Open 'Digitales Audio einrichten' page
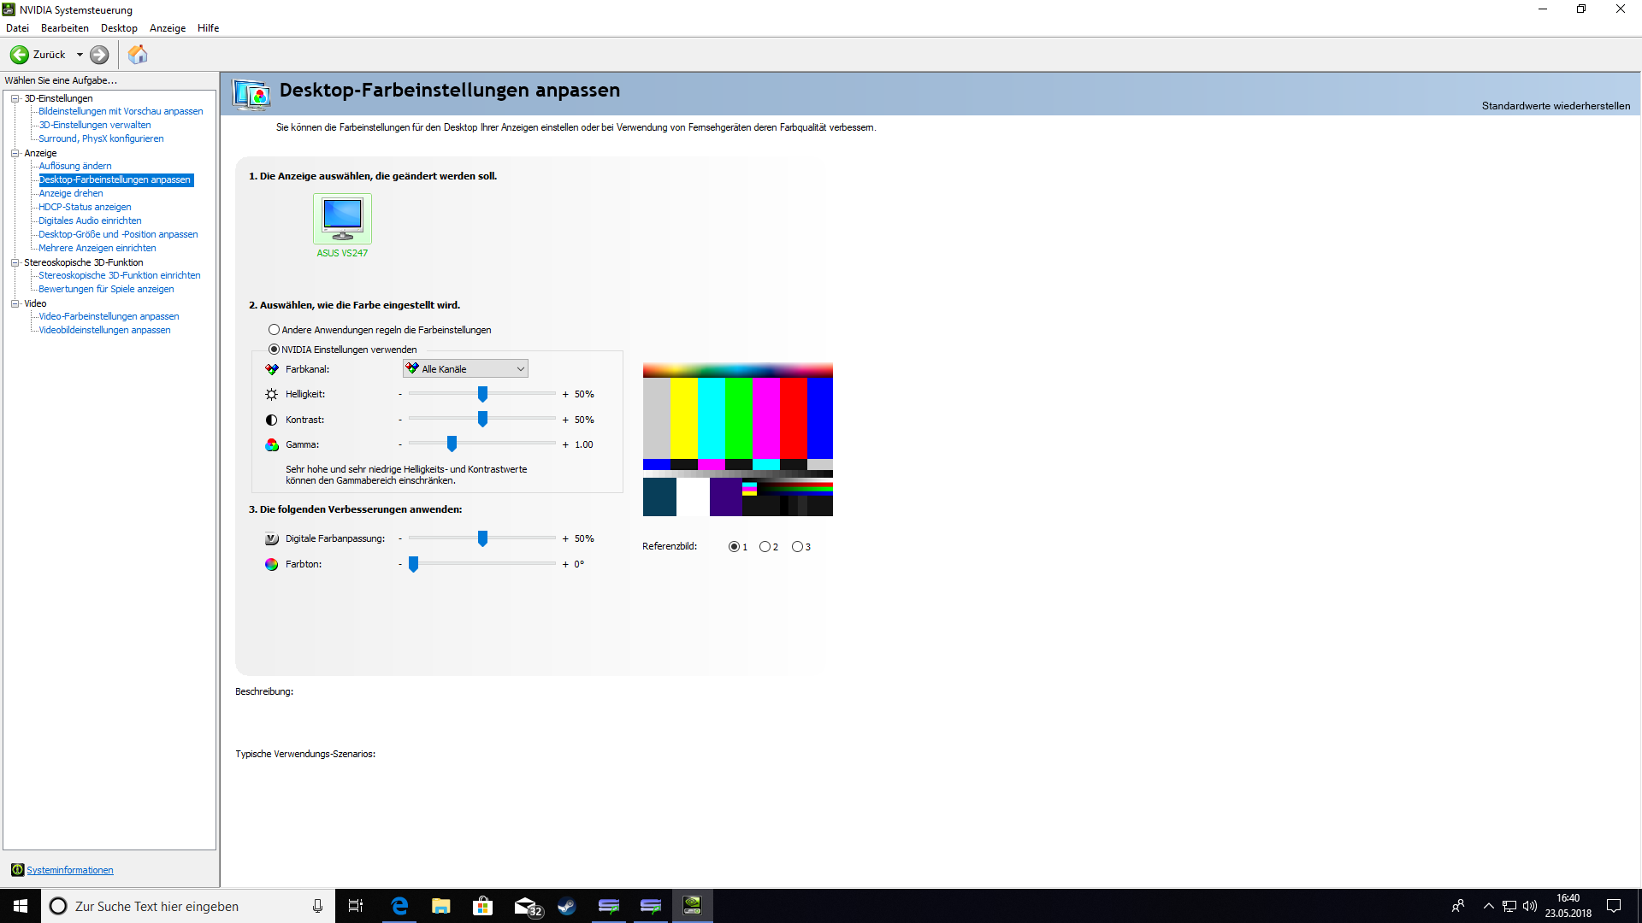Image resolution: width=1642 pixels, height=923 pixels. [90, 220]
